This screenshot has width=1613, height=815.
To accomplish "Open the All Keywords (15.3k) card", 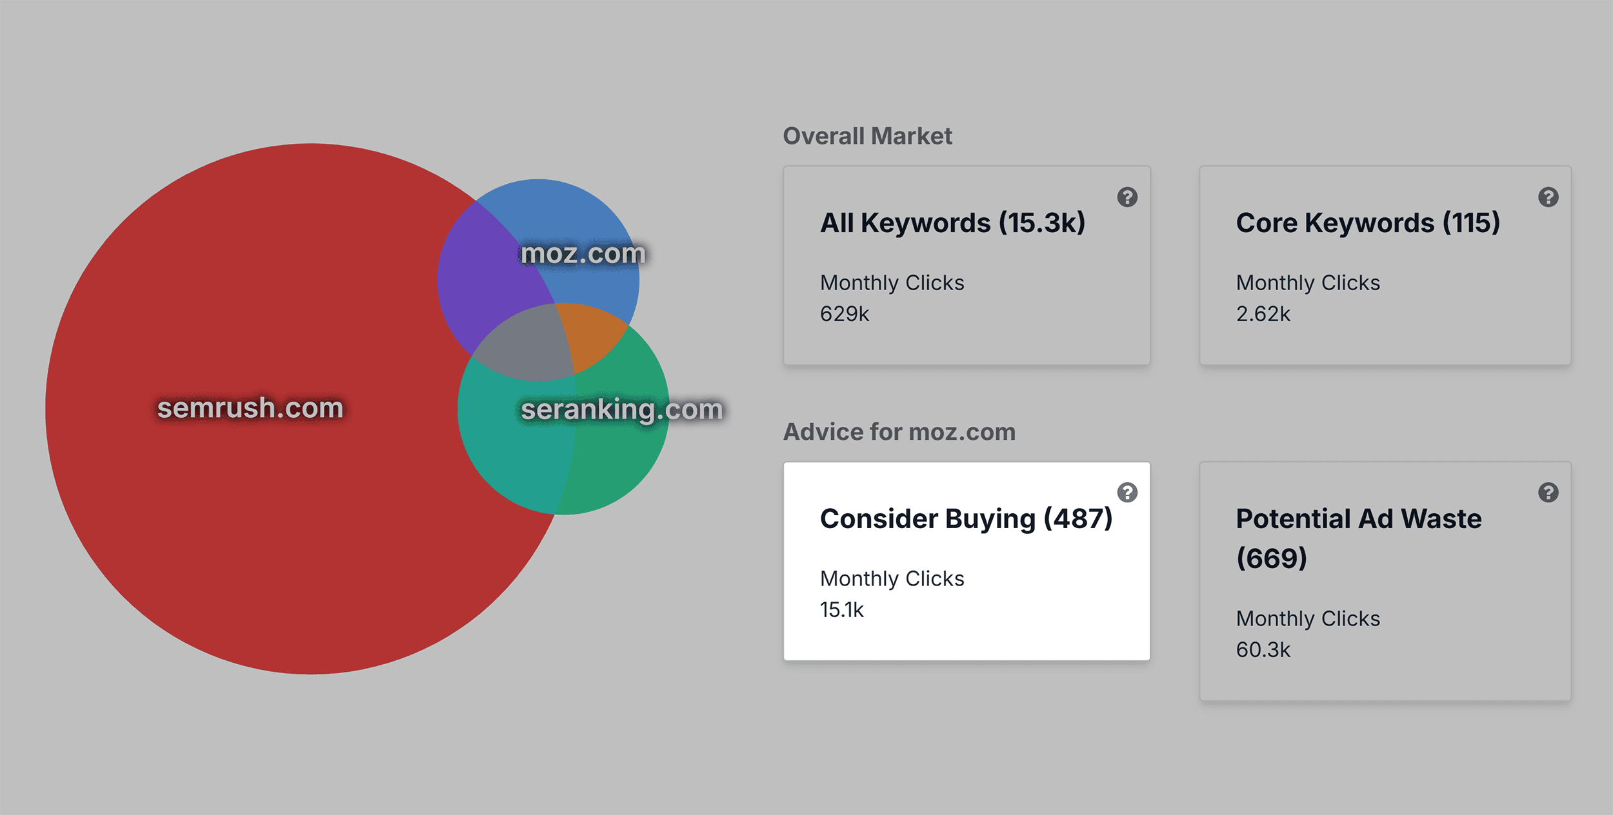I will coord(967,266).
